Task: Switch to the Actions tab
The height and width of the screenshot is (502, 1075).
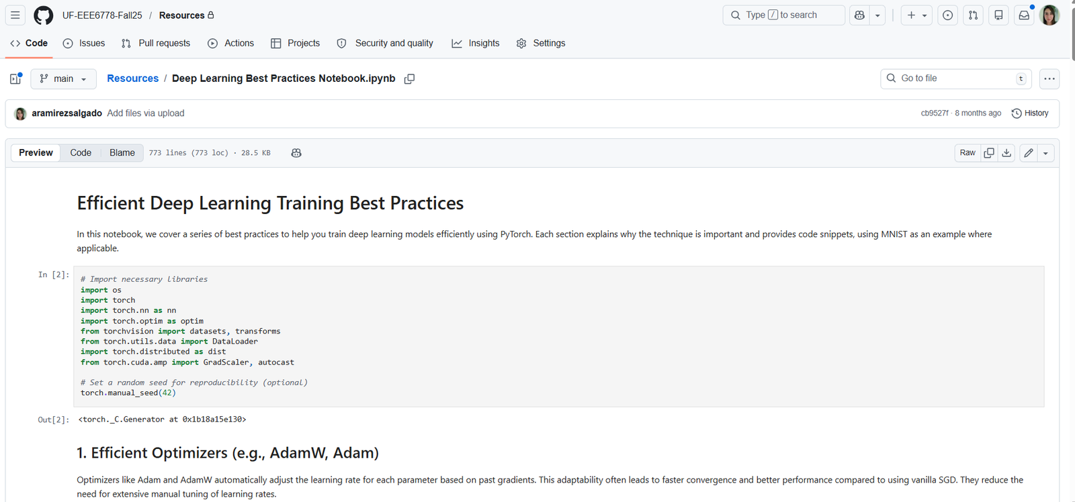Action: pyautogui.click(x=231, y=43)
